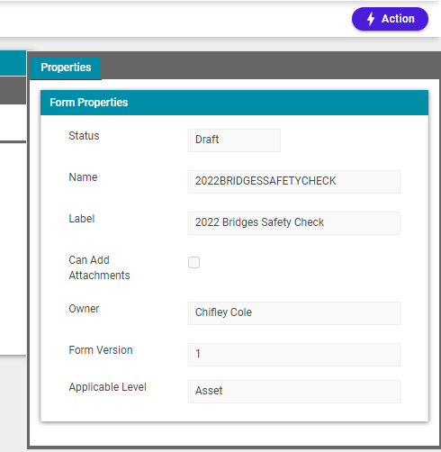Enable the Can Add Attachments checkbox
The height and width of the screenshot is (452, 441).
[193, 262]
